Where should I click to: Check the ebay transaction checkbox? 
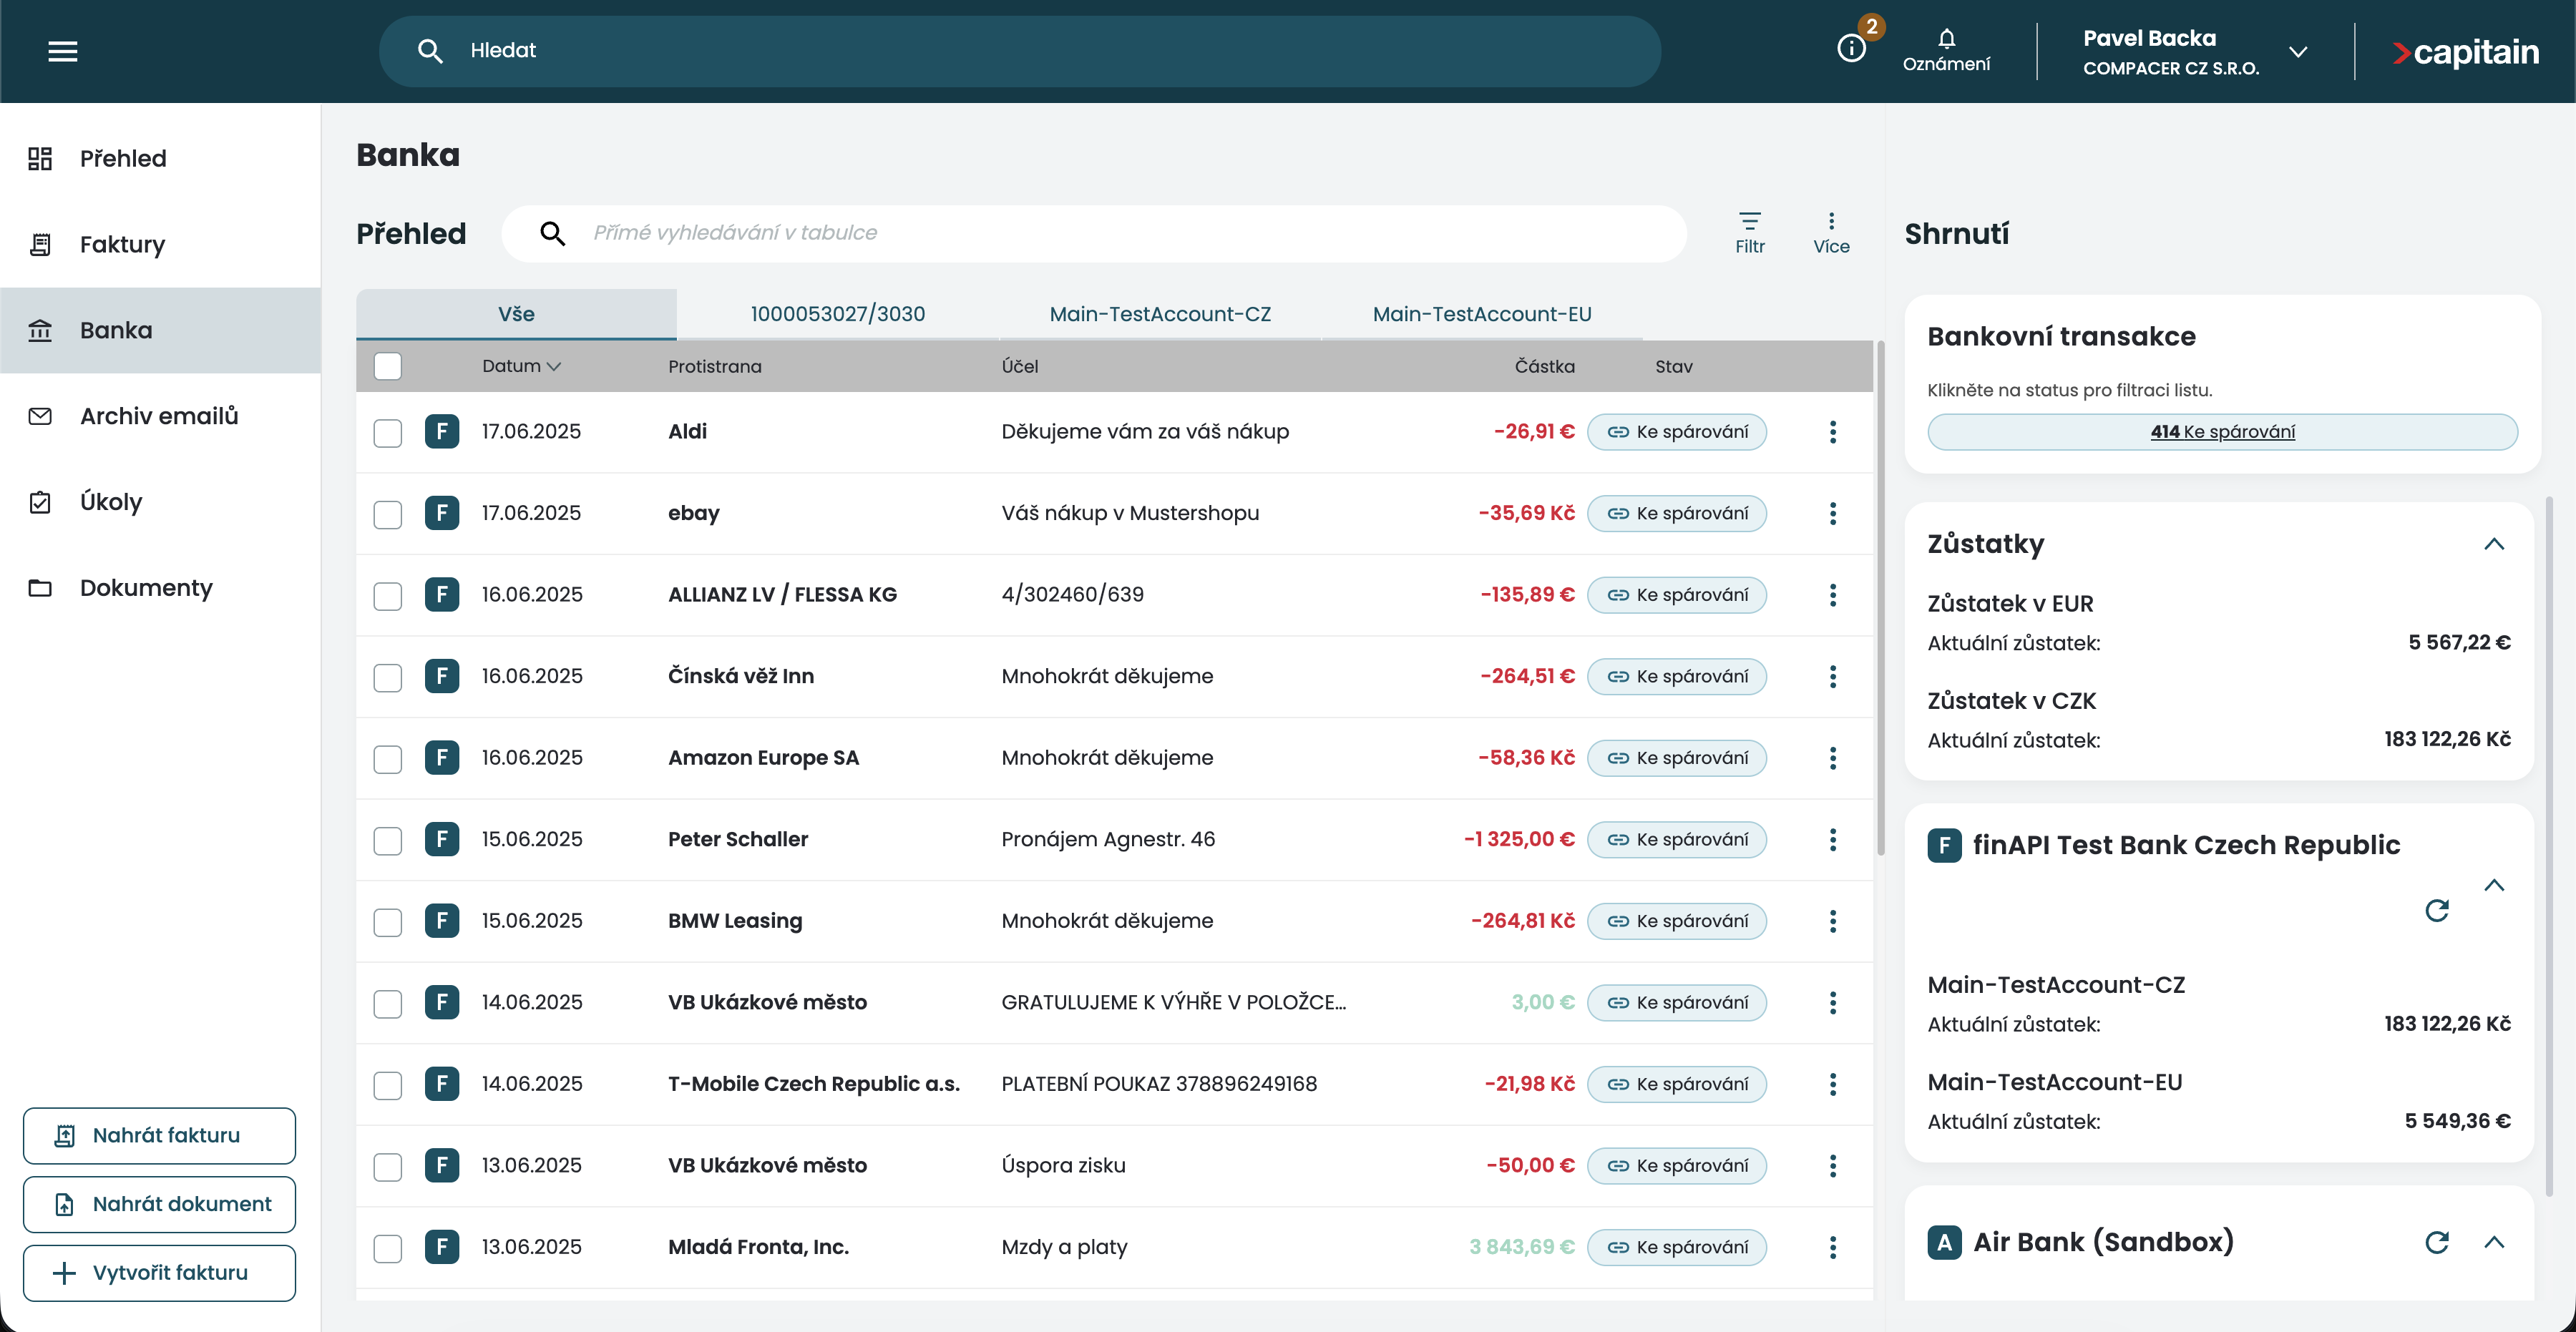387,514
